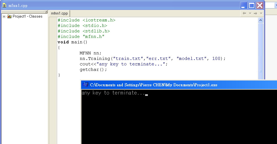Image resolution: width=277 pixels, height=144 pixels.
Task: Navigate back with the left arrow icon
Action: click(x=244, y=13)
